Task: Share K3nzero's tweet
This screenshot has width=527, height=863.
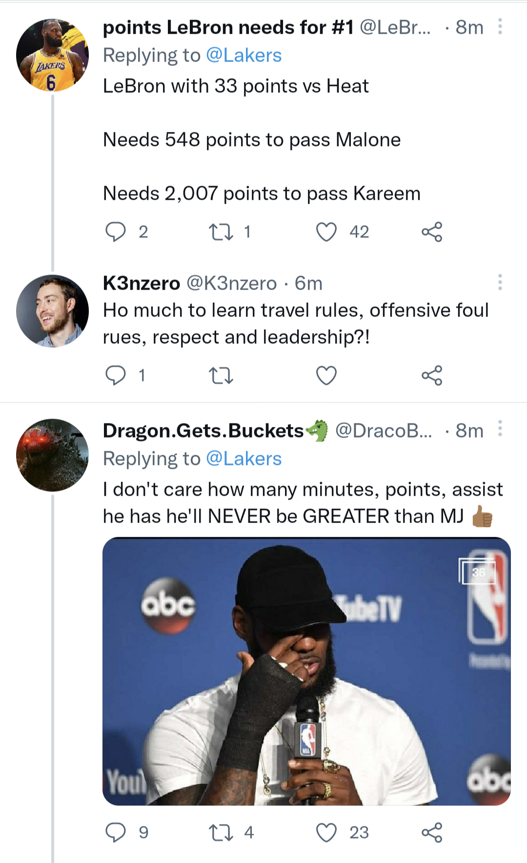Action: click(432, 376)
